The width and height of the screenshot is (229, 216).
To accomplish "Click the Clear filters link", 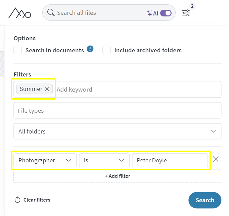I will tap(37, 200).
